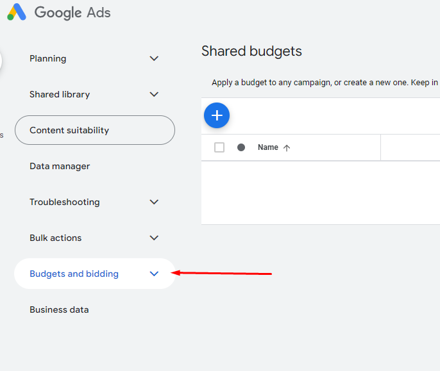Screen dimensions: 440x371
Task: Click the blue plus button to create a shared budget
Action: (217, 115)
